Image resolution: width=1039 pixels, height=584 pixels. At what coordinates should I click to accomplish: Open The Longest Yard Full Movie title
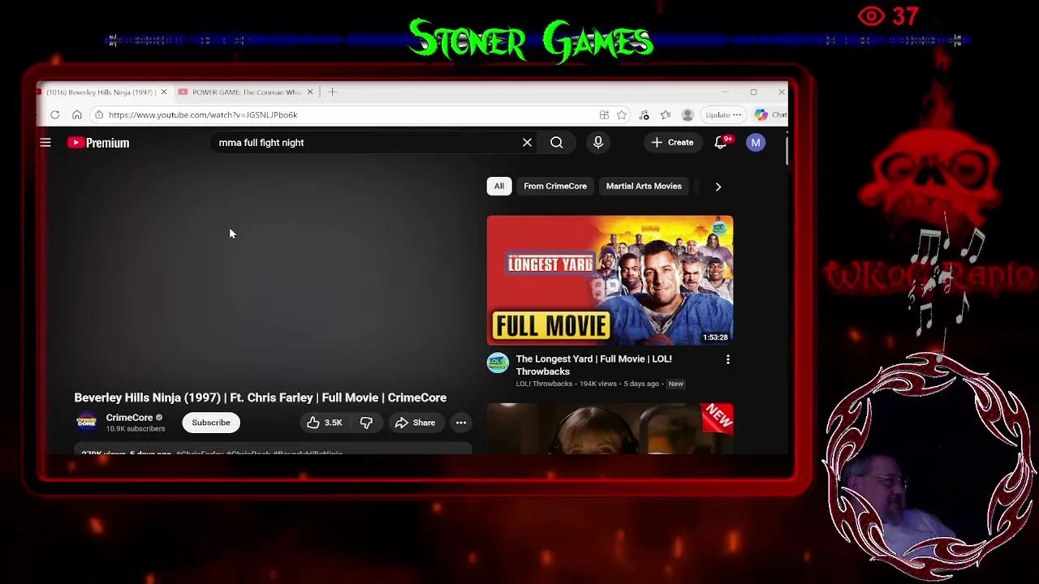[594, 365]
